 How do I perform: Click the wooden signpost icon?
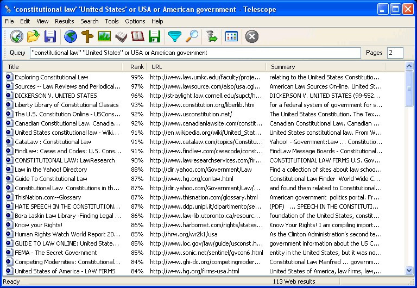coord(87,36)
